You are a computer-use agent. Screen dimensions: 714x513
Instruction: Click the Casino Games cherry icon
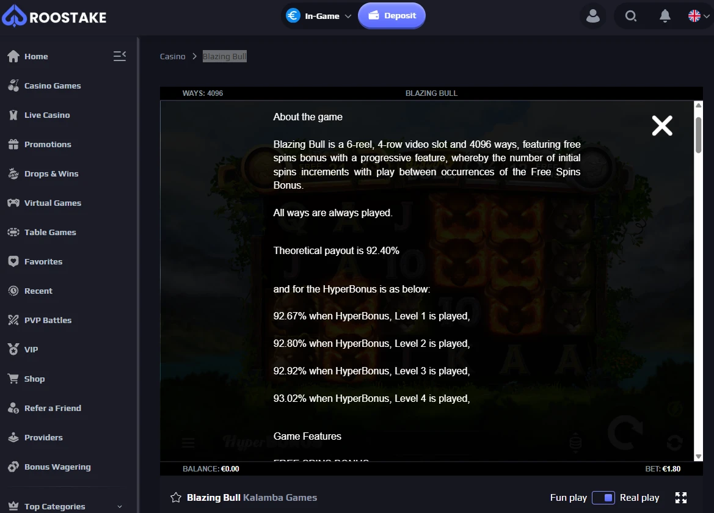click(13, 85)
